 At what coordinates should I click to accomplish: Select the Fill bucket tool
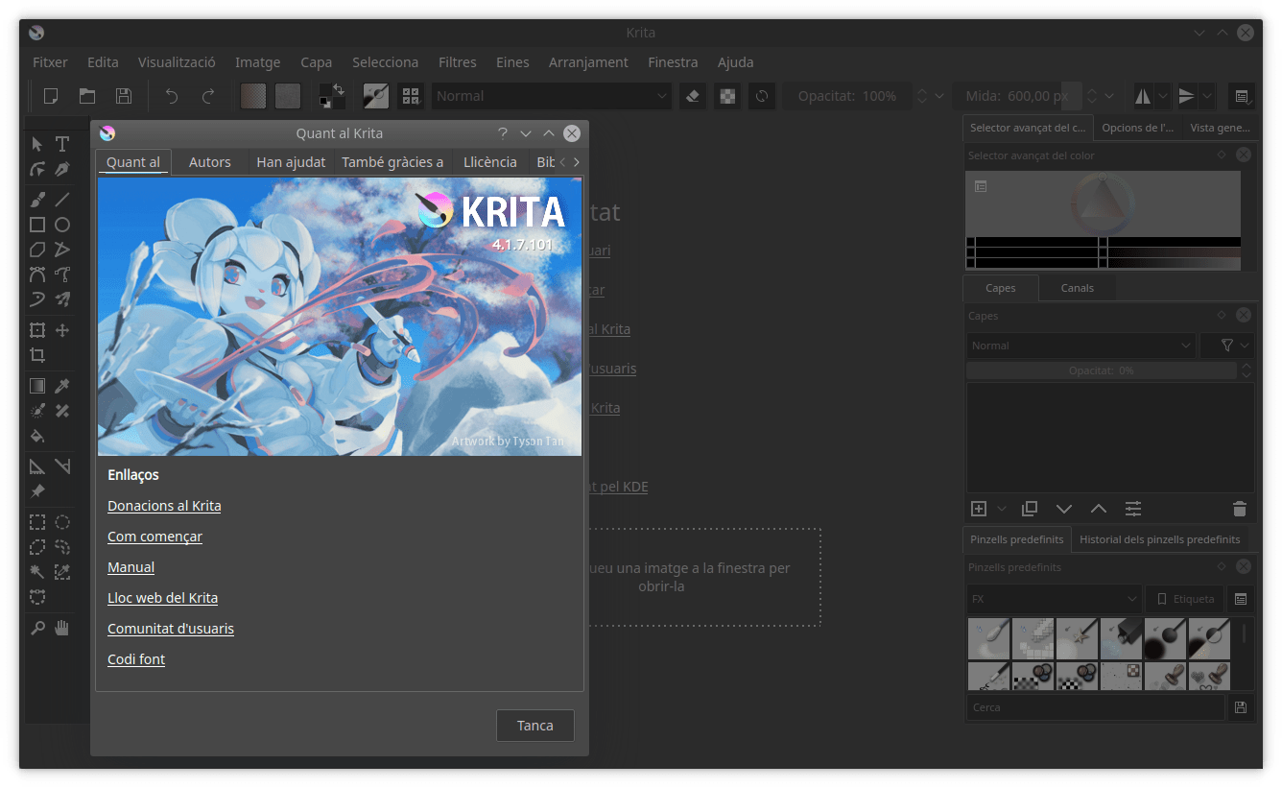click(36, 436)
